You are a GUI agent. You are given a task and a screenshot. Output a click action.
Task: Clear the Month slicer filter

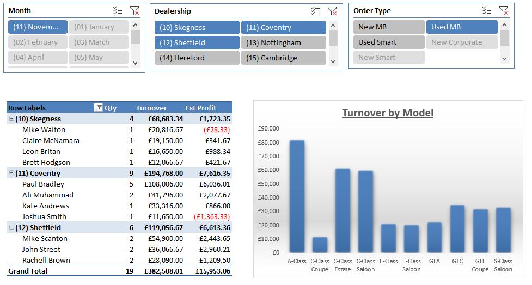[x=134, y=10]
